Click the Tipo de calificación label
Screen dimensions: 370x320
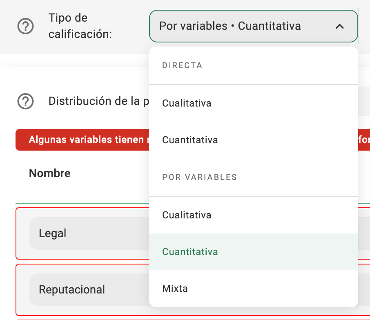point(80,26)
